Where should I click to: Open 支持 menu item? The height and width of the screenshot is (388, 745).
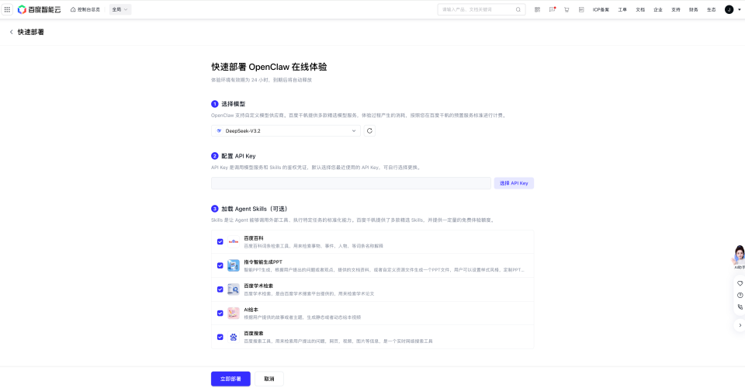click(676, 9)
